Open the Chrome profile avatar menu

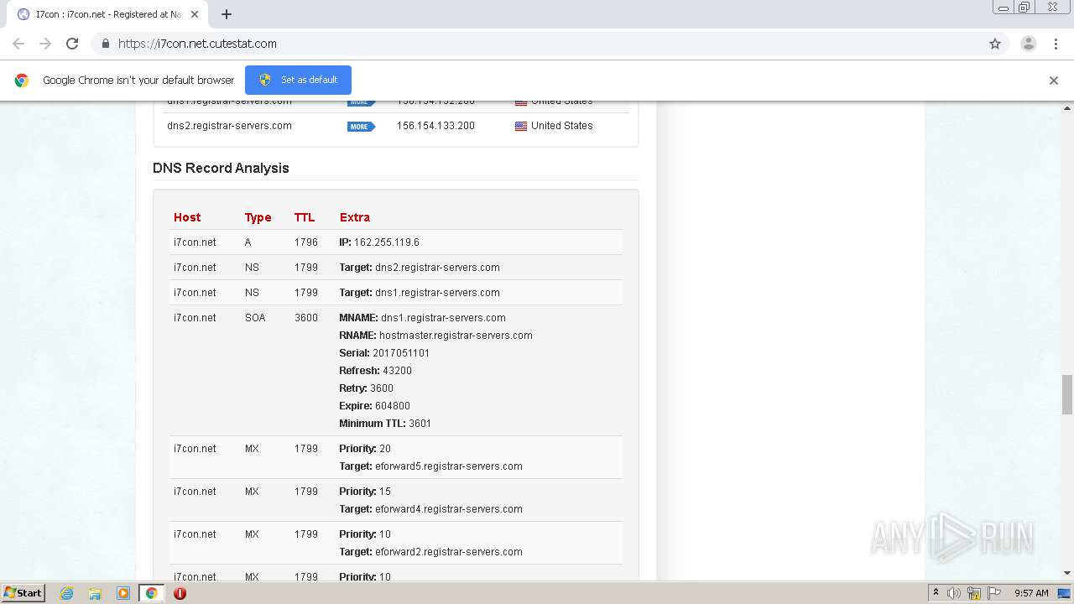click(x=1029, y=44)
